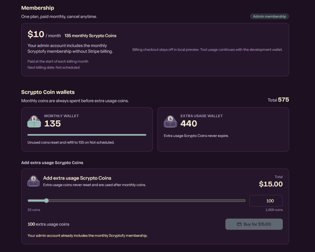Click the Admin membership badge
The height and width of the screenshot is (252, 315).
pos(269,17)
